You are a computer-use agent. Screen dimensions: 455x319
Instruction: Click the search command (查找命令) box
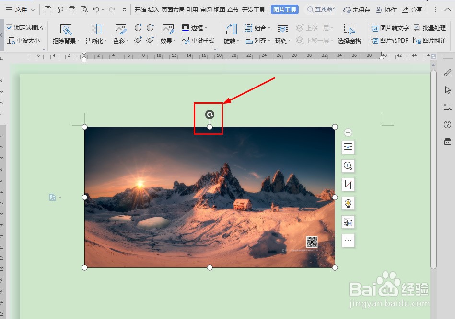coord(321,10)
